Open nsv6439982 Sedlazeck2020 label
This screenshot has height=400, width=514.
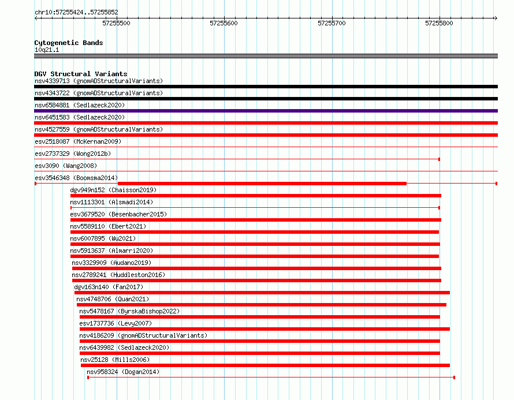(x=124, y=347)
